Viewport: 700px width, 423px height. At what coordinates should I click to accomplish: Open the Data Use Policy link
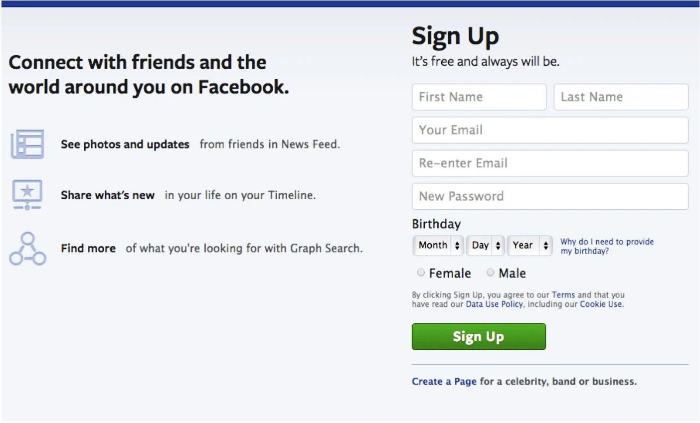click(494, 304)
